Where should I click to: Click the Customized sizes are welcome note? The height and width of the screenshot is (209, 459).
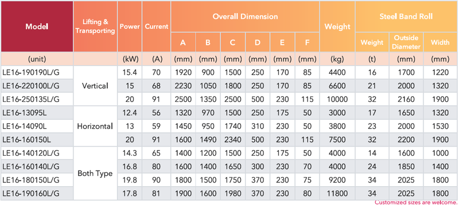[x=415, y=202]
